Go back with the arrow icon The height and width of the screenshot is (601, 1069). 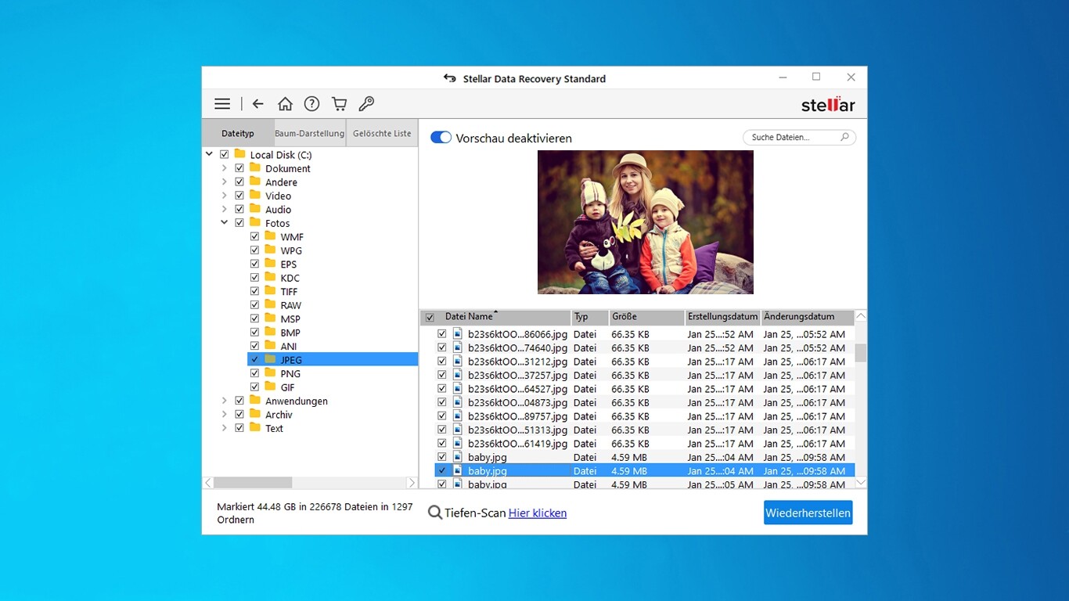point(257,104)
